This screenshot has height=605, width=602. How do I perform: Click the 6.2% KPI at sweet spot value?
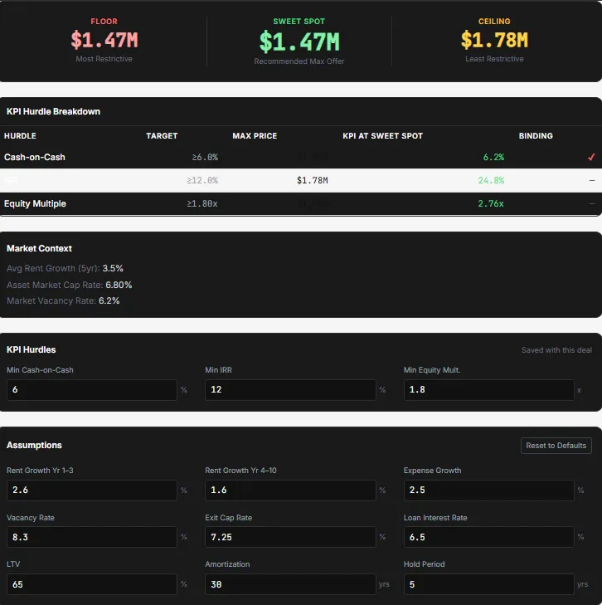pyautogui.click(x=493, y=157)
